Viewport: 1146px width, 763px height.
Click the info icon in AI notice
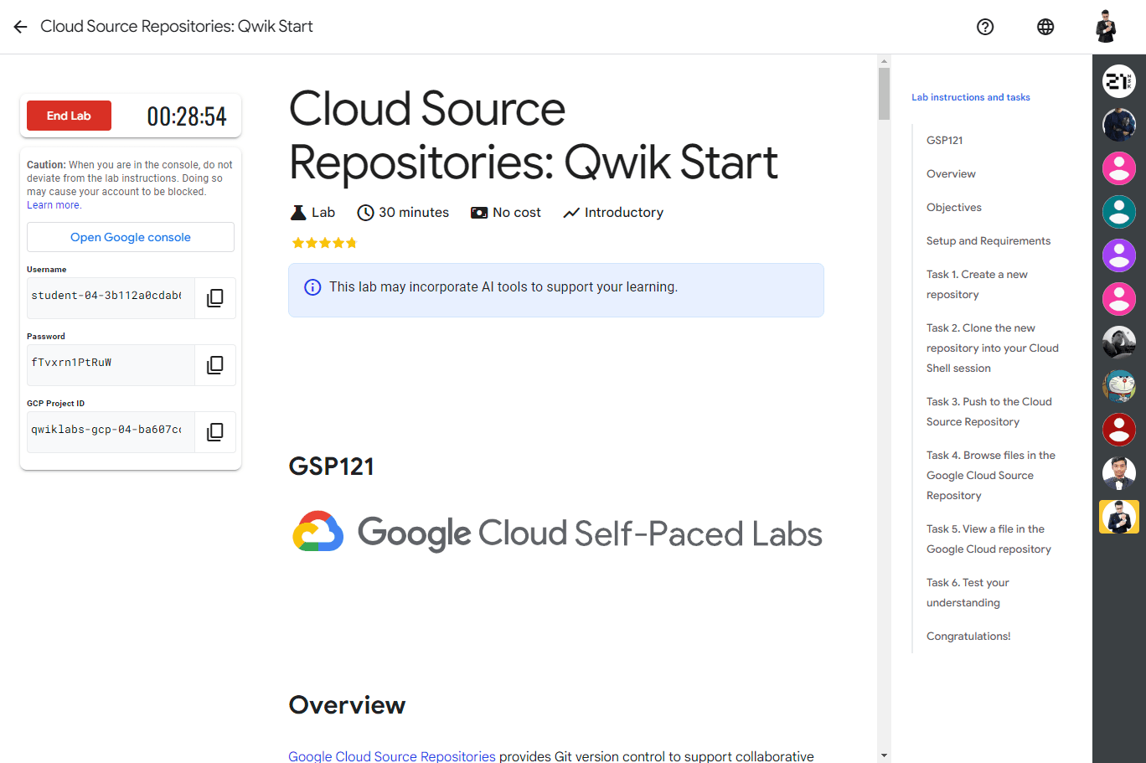coord(312,287)
